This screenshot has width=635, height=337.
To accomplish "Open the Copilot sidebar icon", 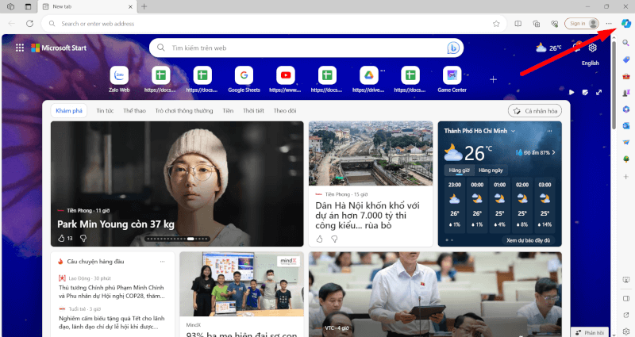I will click(x=625, y=23).
